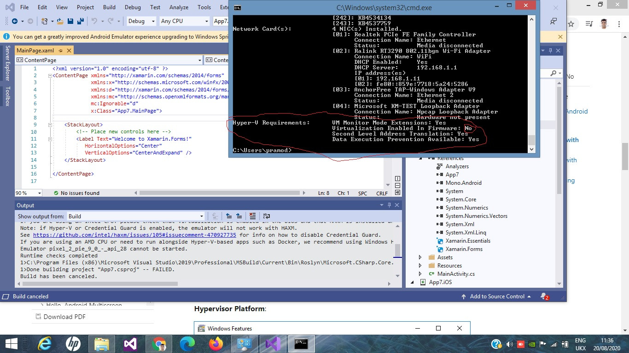Click the Save All toolbar icon

pos(80,21)
